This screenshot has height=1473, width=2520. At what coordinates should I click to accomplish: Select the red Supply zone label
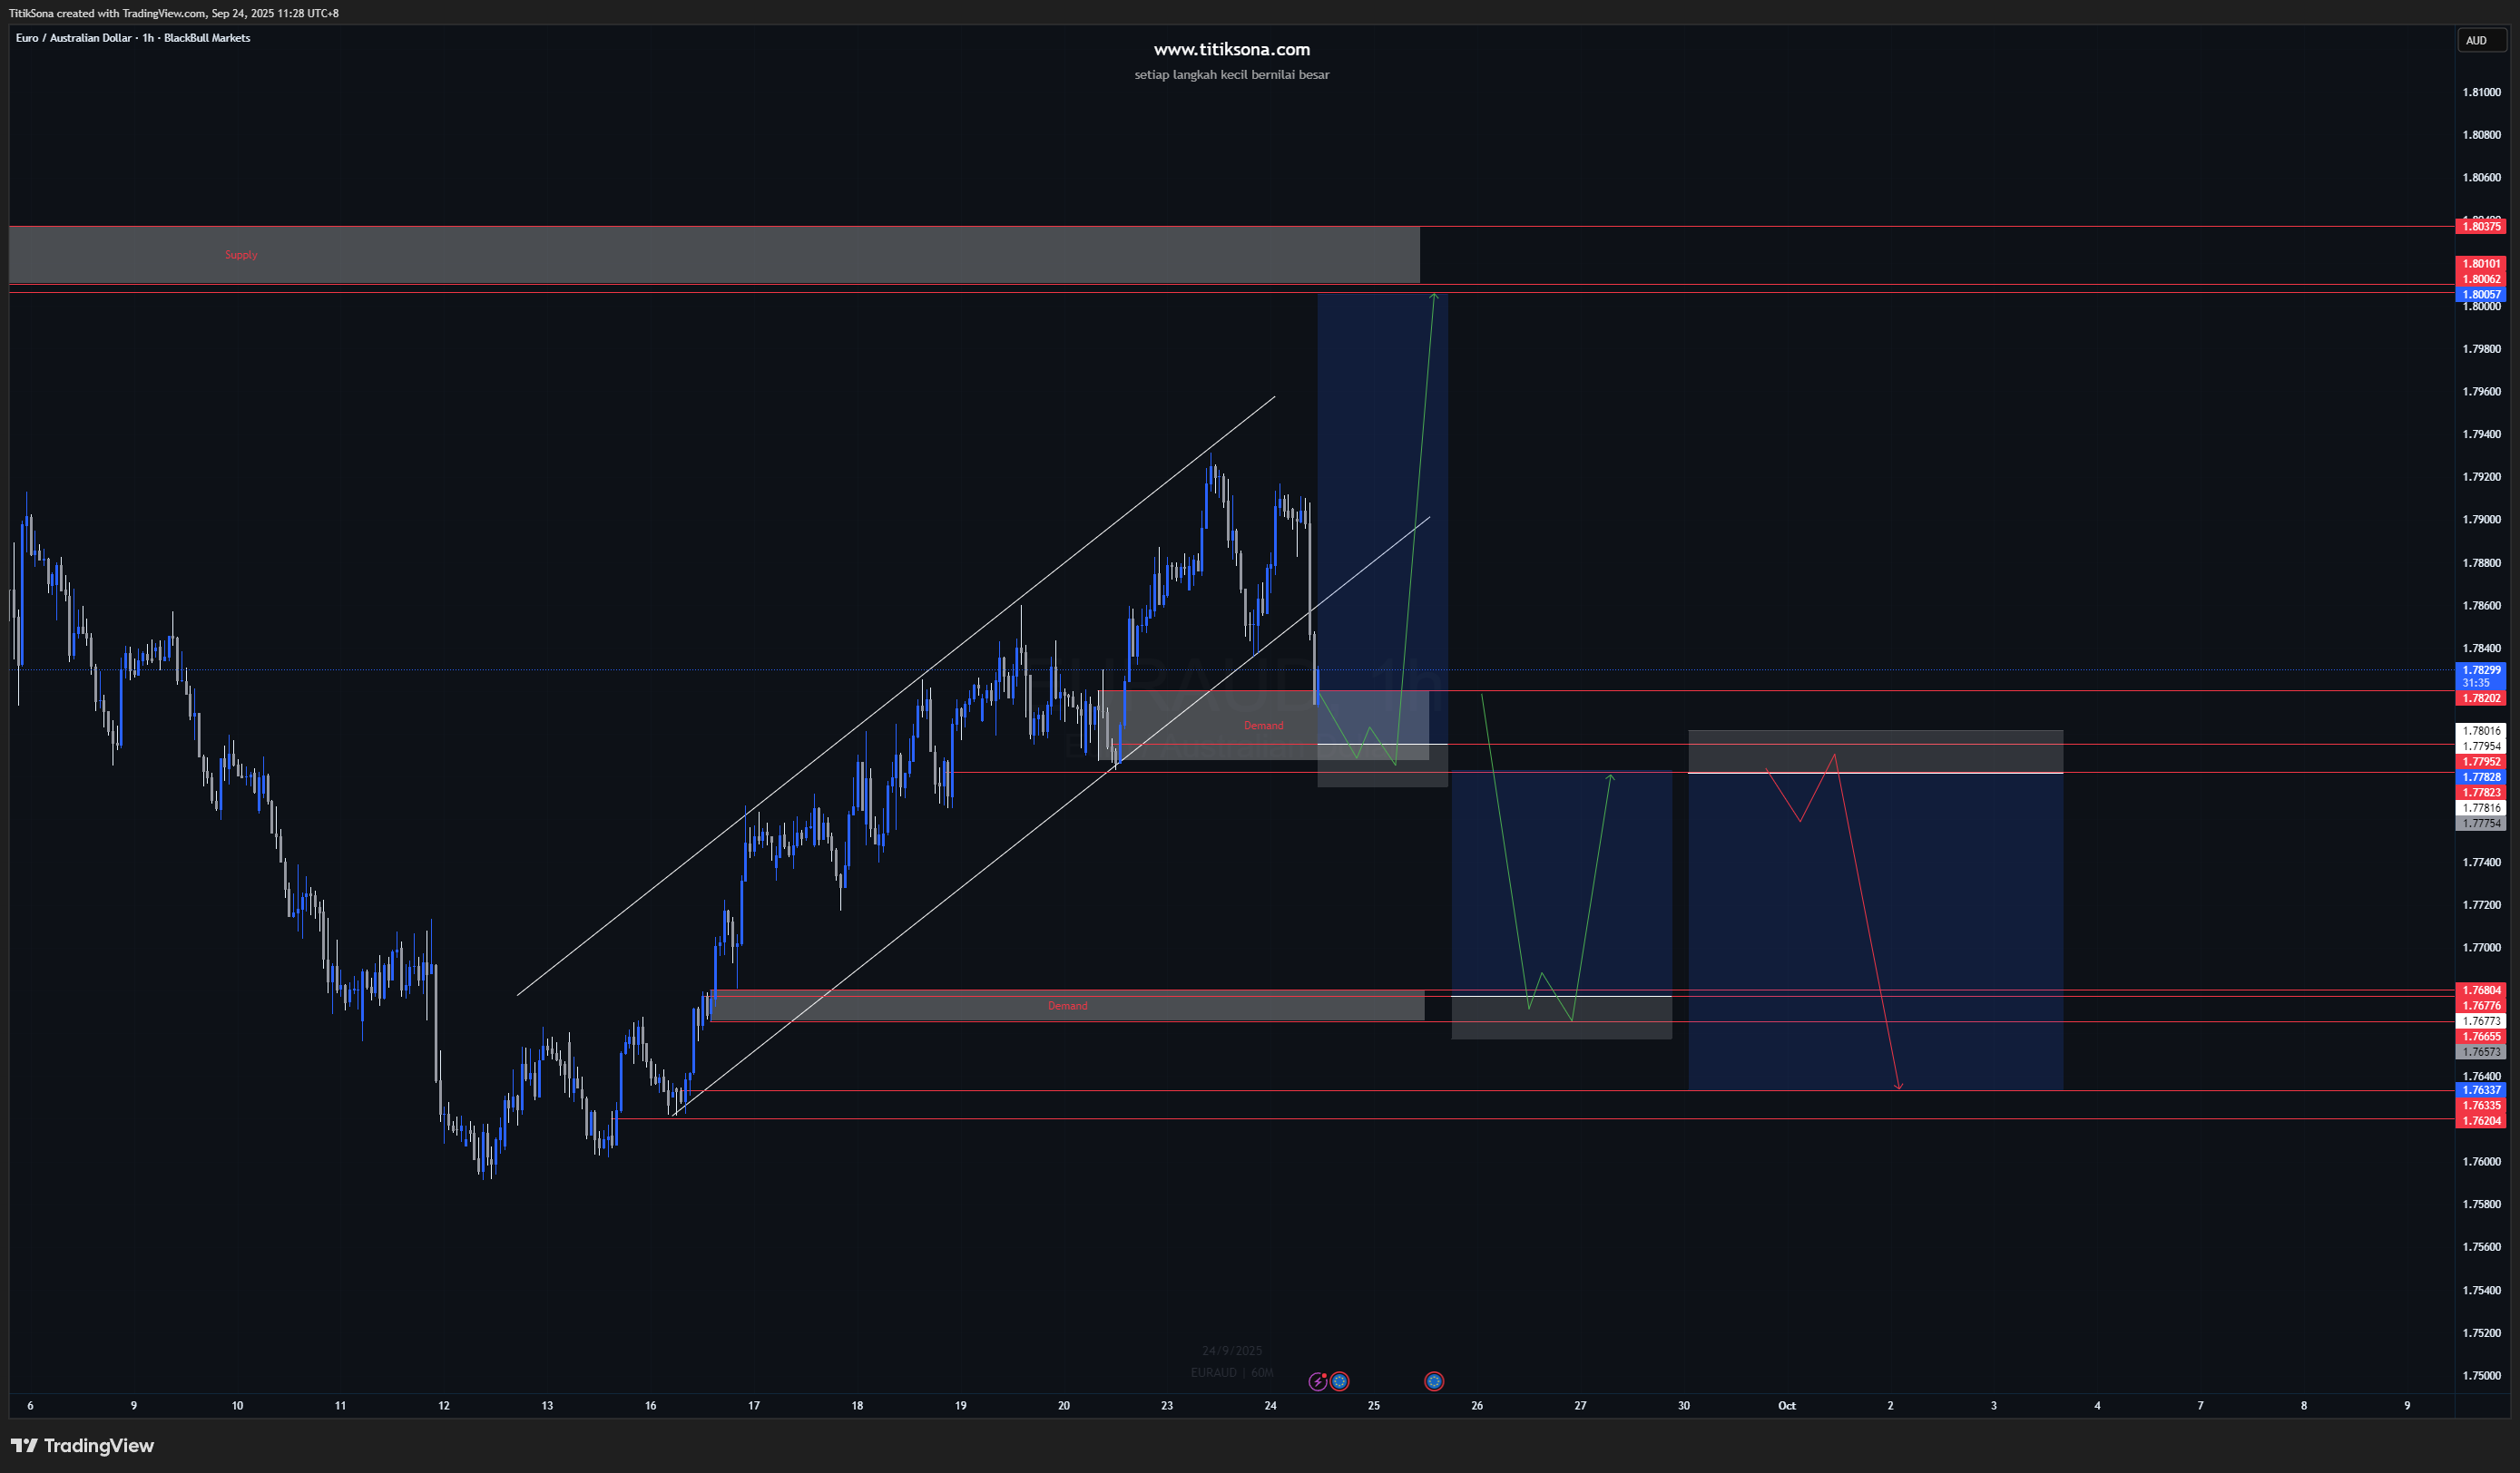(x=241, y=255)
